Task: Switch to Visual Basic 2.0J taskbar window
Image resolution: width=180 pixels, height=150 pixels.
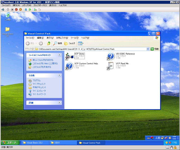Action: click(x=35, y=143)
